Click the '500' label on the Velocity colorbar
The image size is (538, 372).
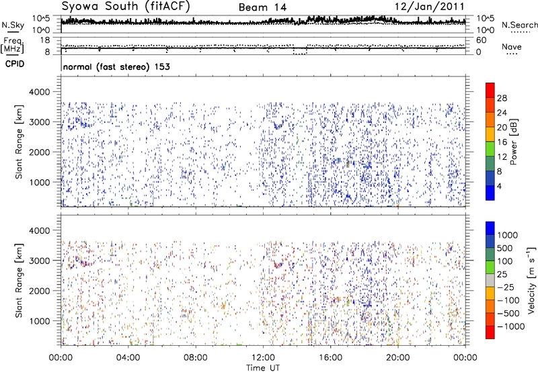click(505, 248)
